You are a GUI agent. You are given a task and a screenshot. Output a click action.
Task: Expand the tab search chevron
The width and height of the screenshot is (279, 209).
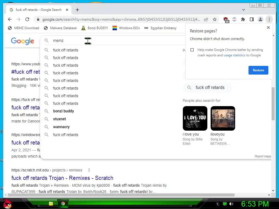point(244,10)
